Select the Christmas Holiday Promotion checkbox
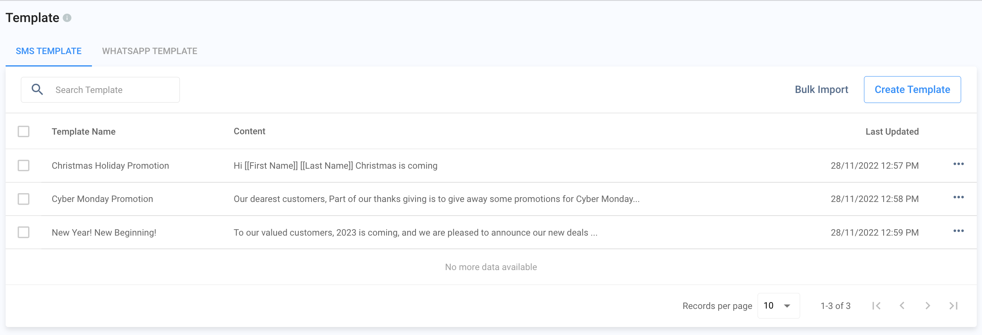982x335 pixels. click(24, 165)
